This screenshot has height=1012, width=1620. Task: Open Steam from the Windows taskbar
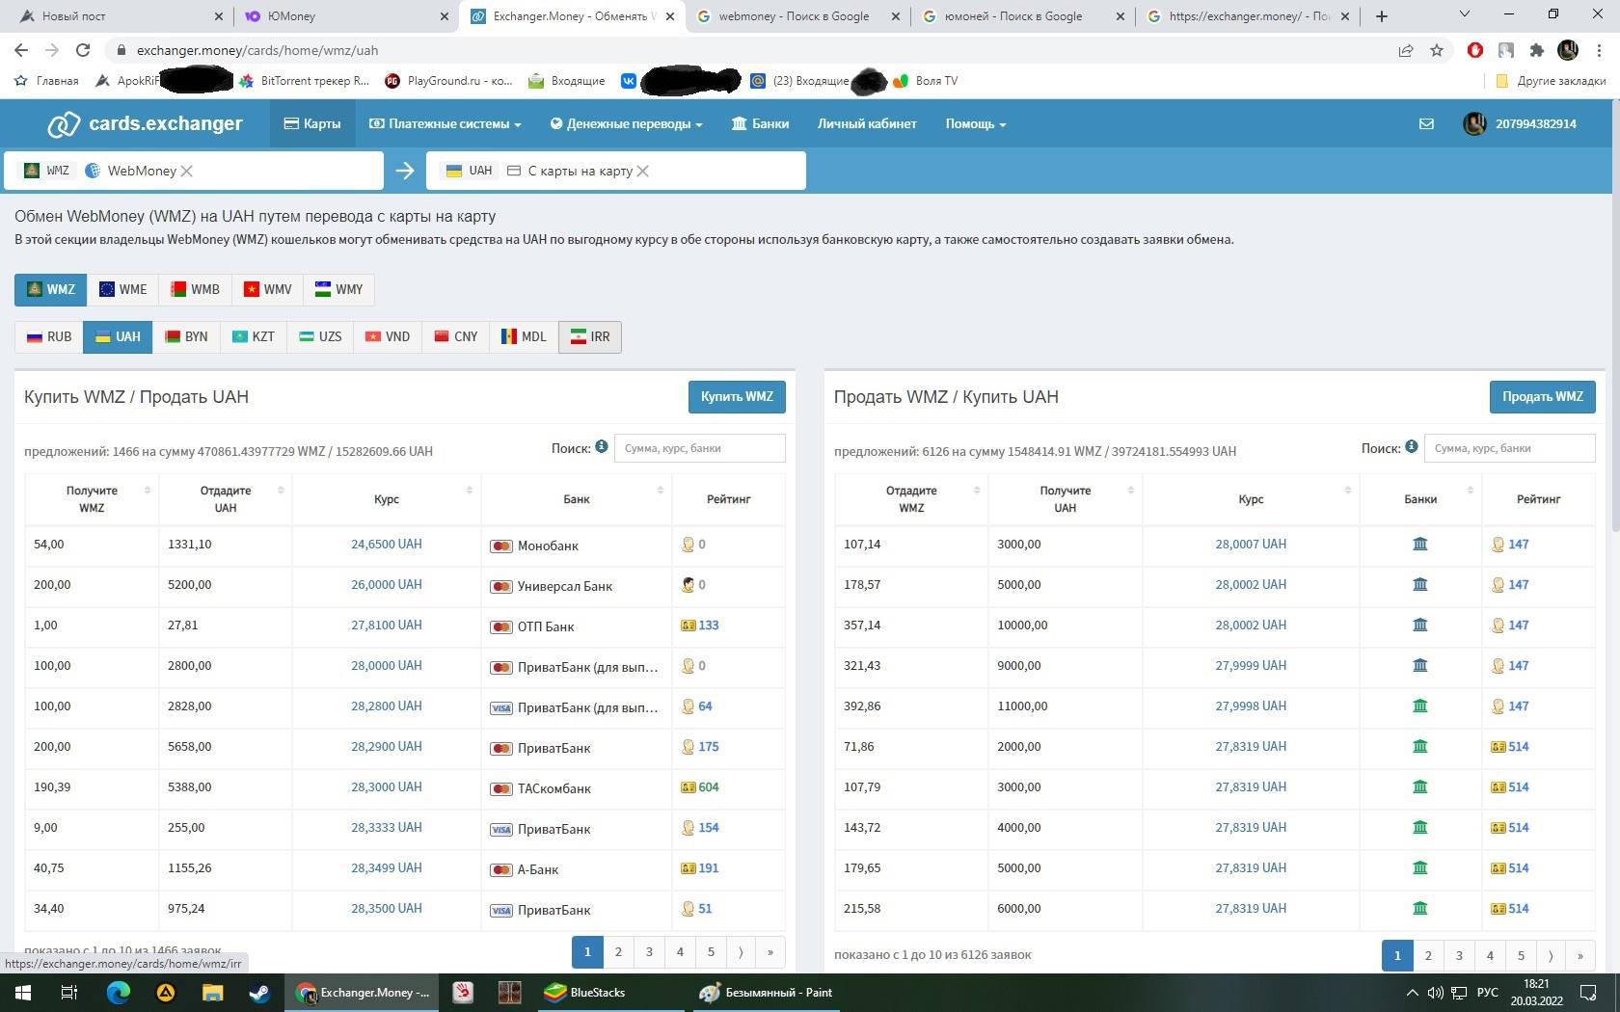point(259,992)
